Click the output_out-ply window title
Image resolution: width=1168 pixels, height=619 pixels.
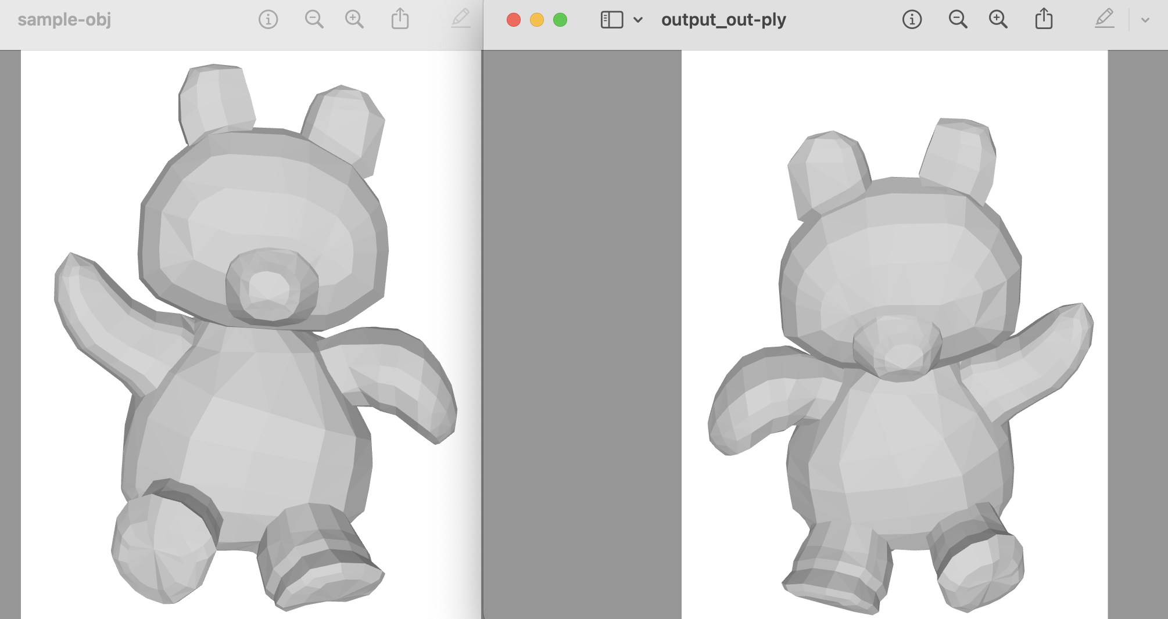[723, 20]
